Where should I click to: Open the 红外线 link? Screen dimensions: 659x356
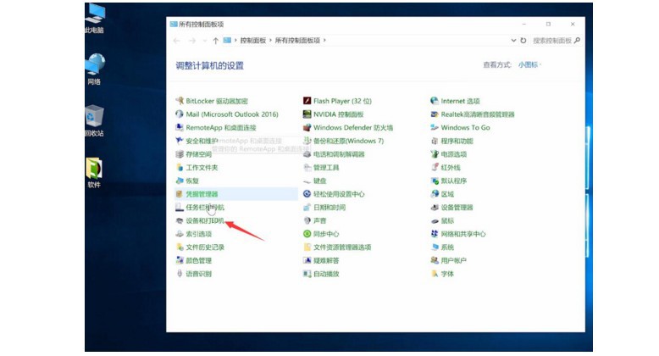click(x=451, y=168)
